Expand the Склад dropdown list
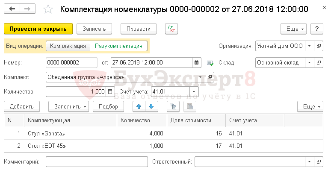This screenshot has height=170, width=328. (309, 62)
